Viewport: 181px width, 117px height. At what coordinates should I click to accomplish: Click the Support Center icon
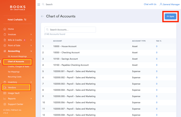(x=5, y=104)
